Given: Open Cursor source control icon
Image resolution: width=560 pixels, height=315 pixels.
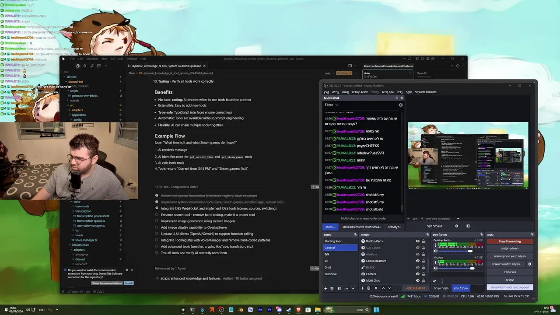Looking at the screenshot, I should (x=92, y=66).
